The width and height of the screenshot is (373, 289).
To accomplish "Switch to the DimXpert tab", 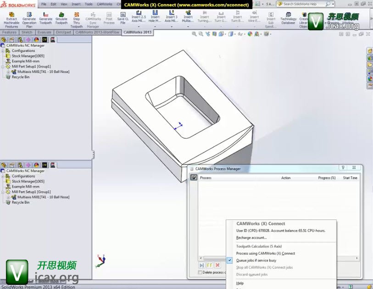I will [63, 32].
